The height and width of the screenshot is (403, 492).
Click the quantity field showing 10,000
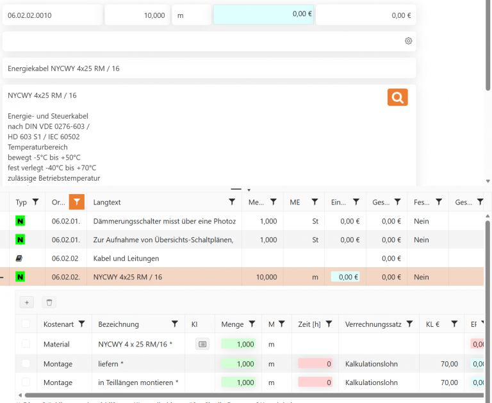coord(136,15)
